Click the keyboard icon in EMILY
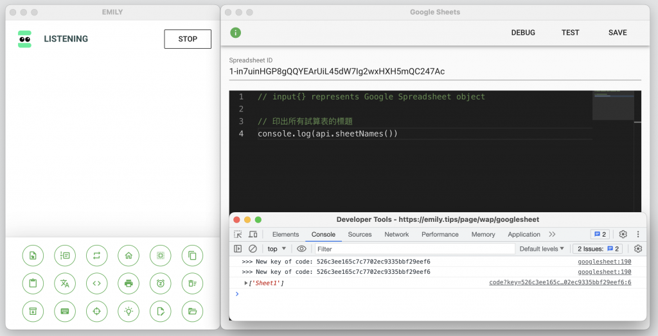Viewport: 658px width, 336px height. (65, 311)
